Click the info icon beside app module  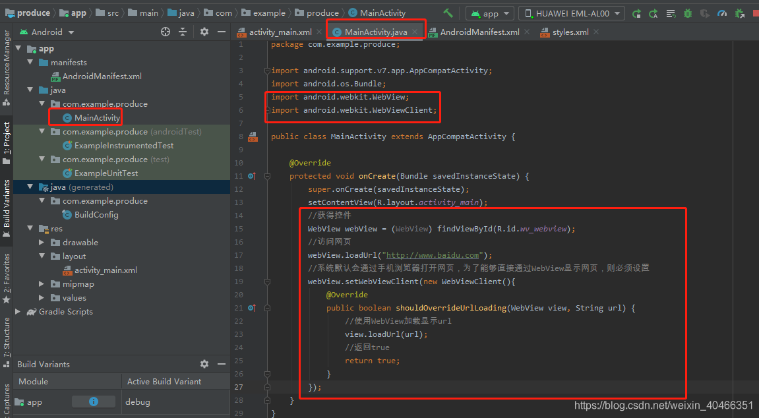[x=94, y=402]
